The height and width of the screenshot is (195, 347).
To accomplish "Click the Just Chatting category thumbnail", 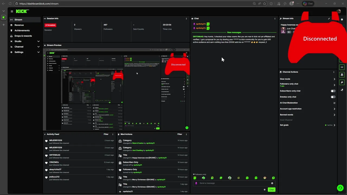I will [x=283, y=30].
